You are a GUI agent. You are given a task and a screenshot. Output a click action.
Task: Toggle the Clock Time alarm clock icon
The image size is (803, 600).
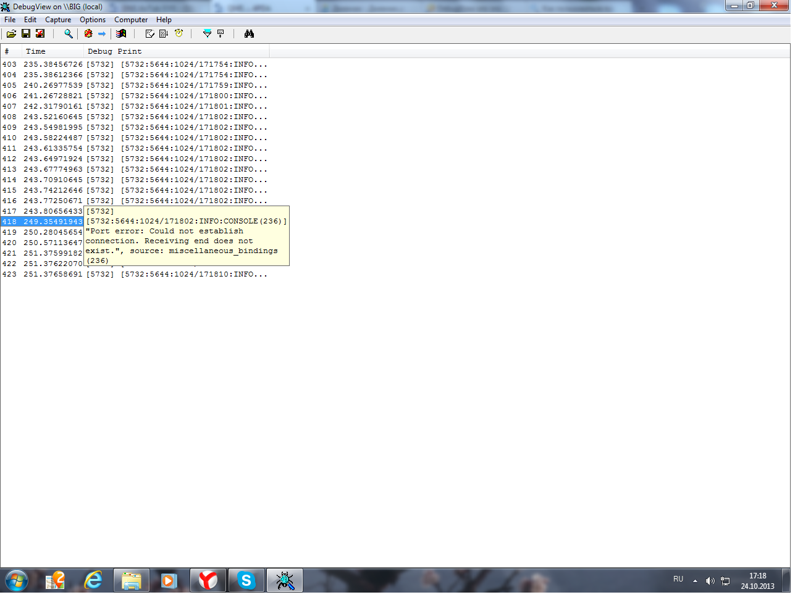(179, 34)
